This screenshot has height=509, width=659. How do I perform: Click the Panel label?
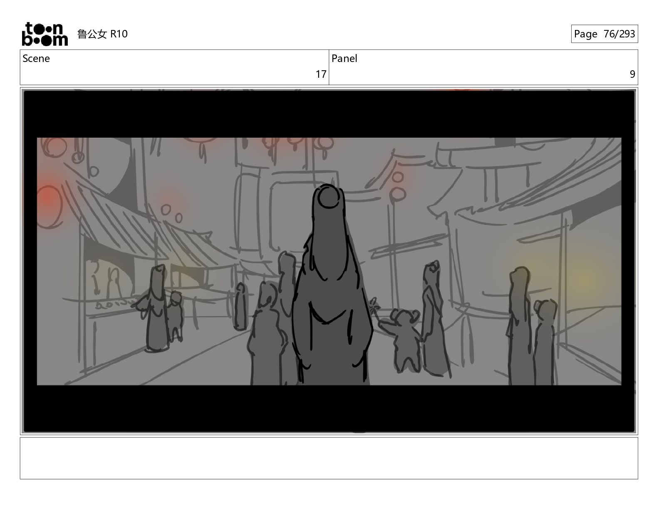click(x=344, y=58)
